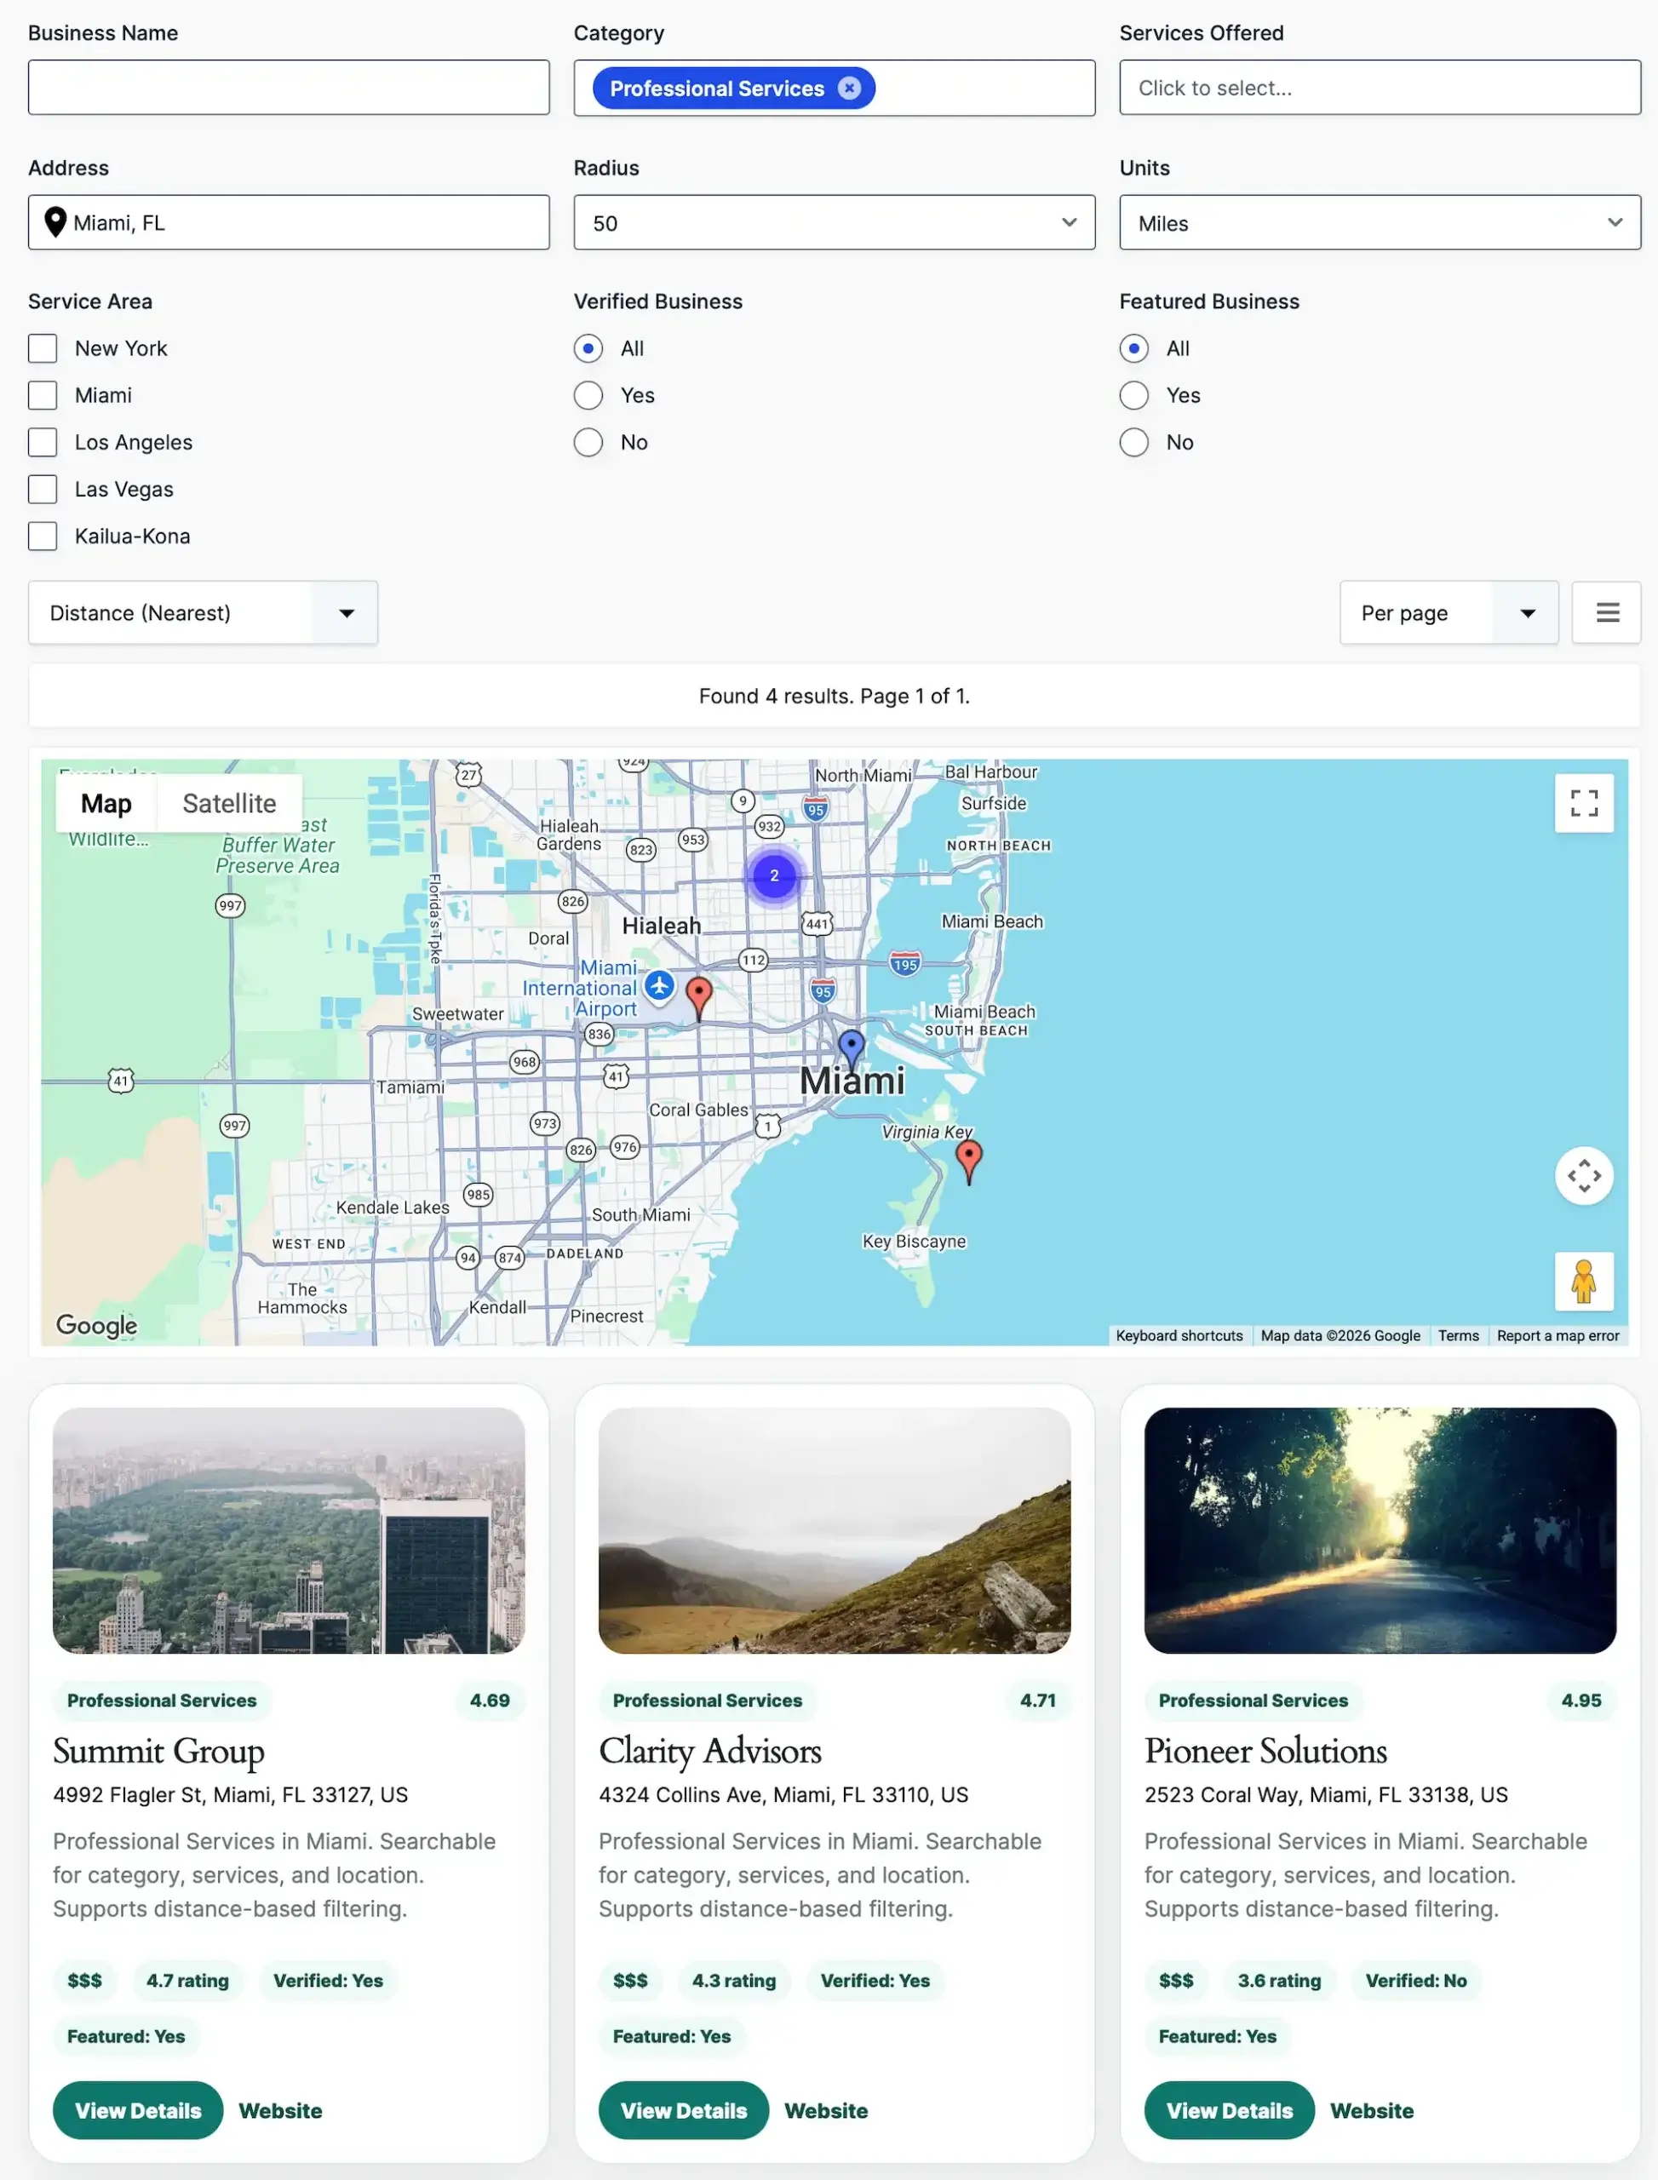View Details for Clarity Advisors
Screen dimensions: 1658x2180
coord(684,2110)
